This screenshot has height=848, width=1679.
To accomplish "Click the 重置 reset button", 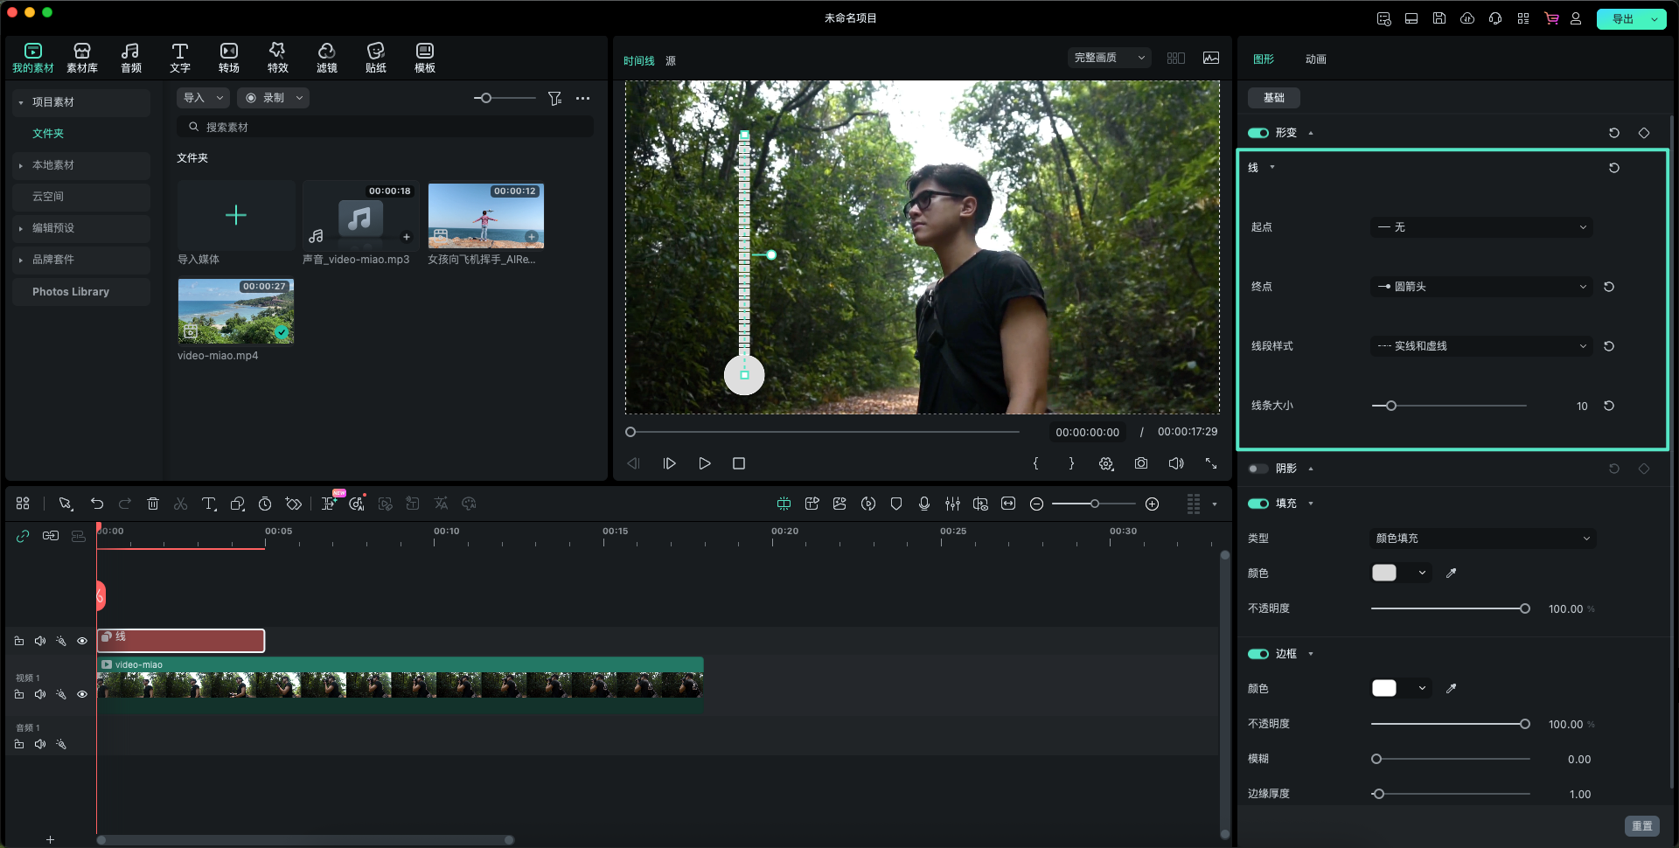I will 1641,826.
